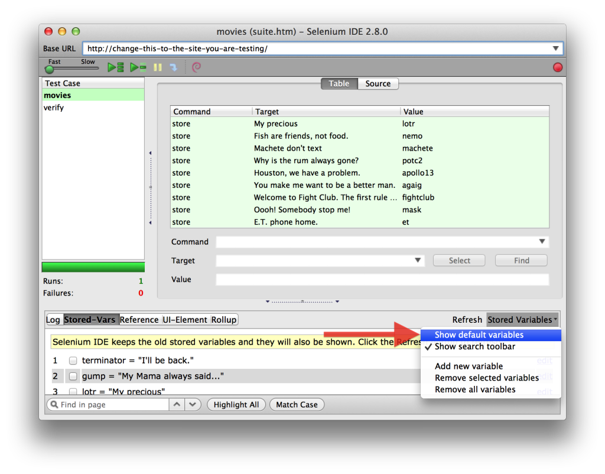Open the UI-Element tab
Viewport: 605px width, 474px height.
tap(185, 320)
